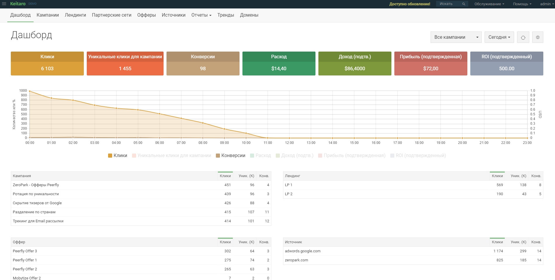The image size is (555, 280).
Task: Click the ROI (подтвержденный) stat card
Action: pos(507,64)
